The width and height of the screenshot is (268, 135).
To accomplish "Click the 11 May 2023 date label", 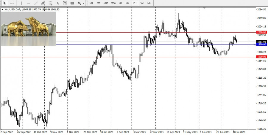I will click(x=190, y=132).
